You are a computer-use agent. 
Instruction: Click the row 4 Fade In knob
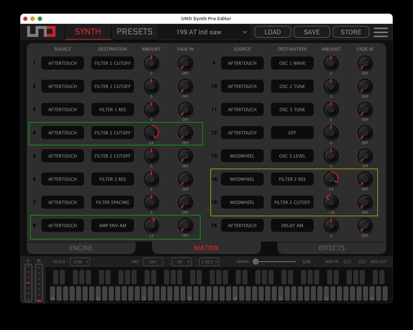185,132
